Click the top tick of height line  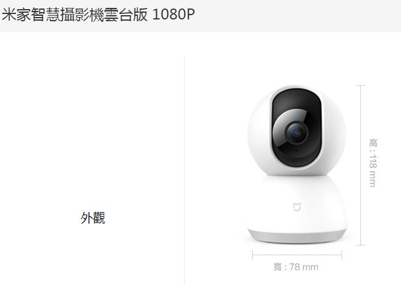point(360,86)
